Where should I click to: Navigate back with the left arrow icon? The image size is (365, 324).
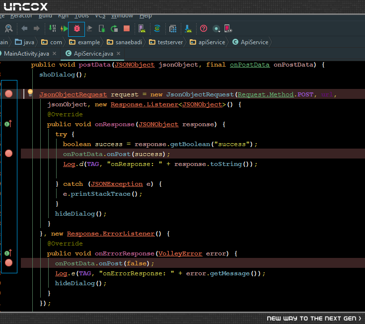pyautogui.click(x=24, y=29)
